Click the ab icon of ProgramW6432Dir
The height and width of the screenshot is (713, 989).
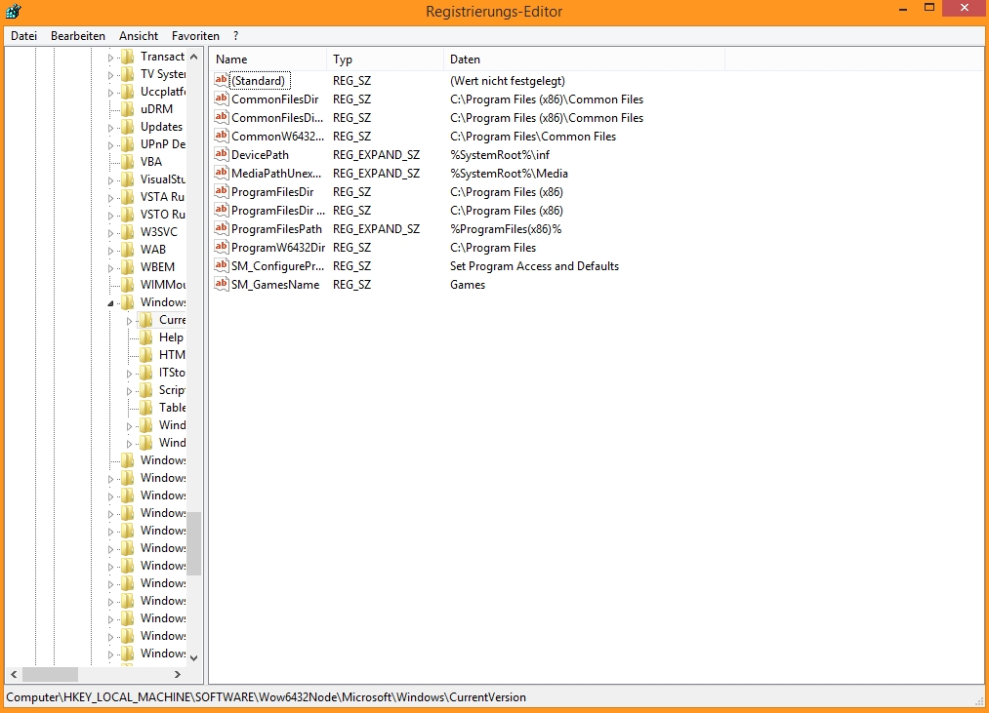click(x=221, y=247)
